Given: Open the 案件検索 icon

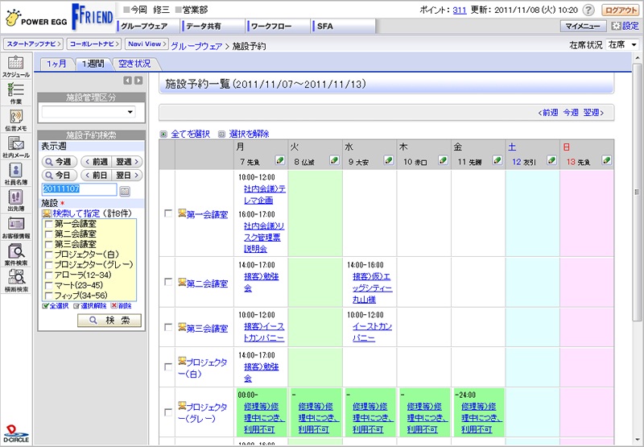Looking at the screenshot, I should (15, 255).
